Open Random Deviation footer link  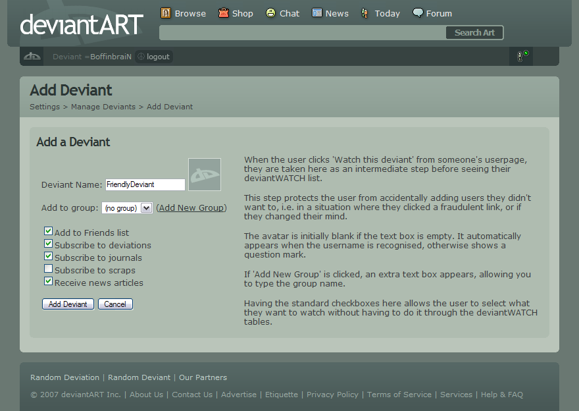pos(64,377)
